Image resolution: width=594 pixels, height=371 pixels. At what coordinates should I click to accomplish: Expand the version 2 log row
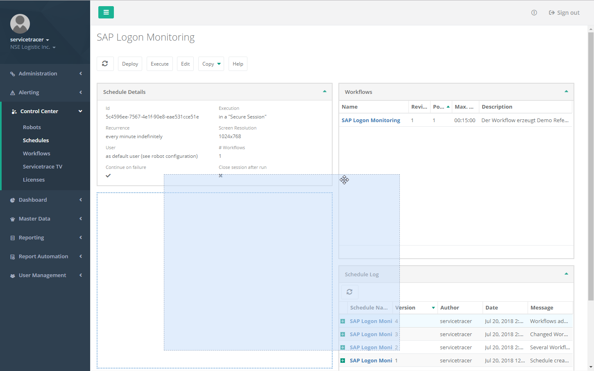pyautogui.click(x=342, y=348)
